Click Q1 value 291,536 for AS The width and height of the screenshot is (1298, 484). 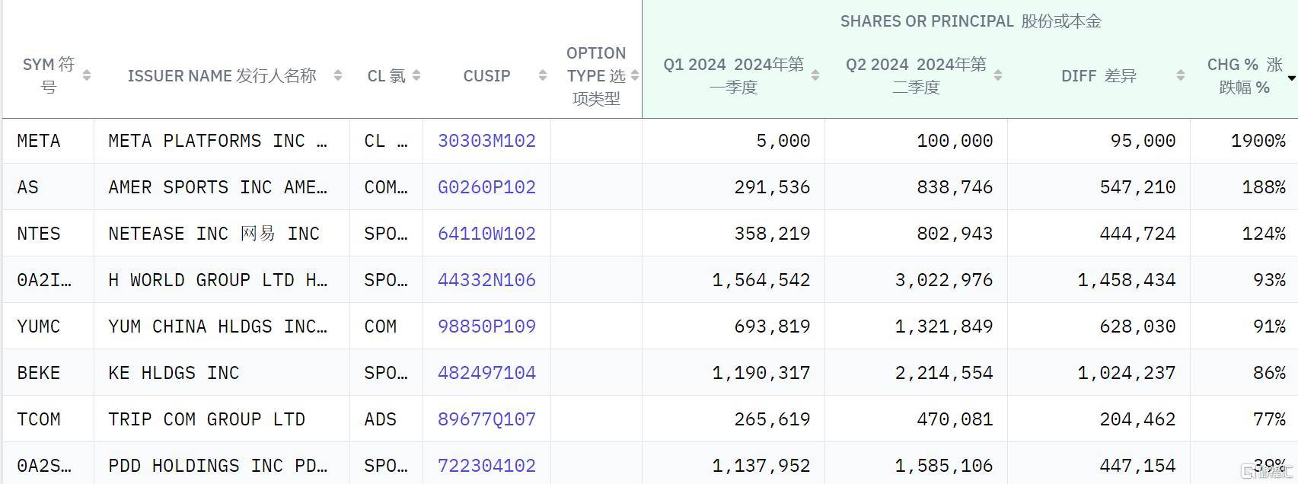(772, 187)
